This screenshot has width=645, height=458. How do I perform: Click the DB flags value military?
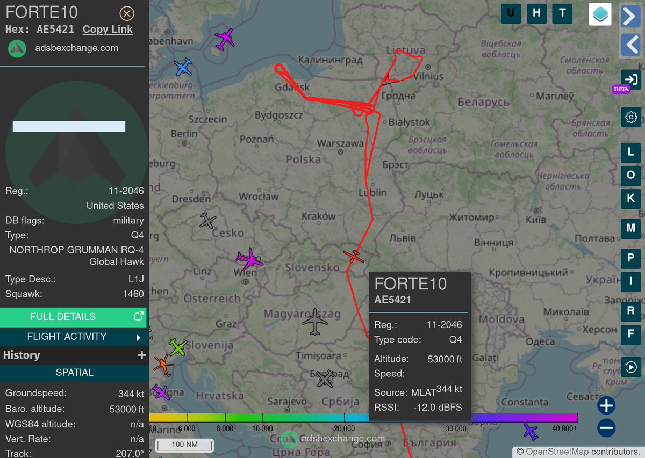click(x=128, y=220)
